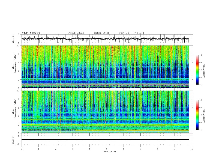Screen dimensions: 216x167
Task: Click the '2' tick on time axis
Action: pyautogui.click(x=56, y=149)
